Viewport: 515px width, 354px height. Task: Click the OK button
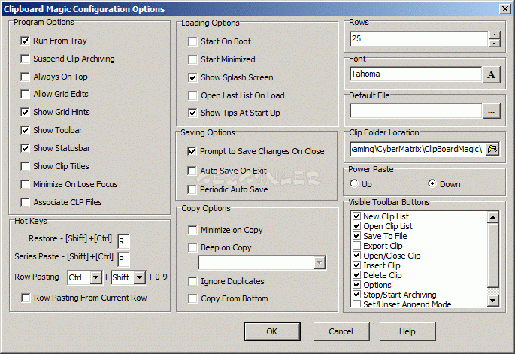click(272, 331)
